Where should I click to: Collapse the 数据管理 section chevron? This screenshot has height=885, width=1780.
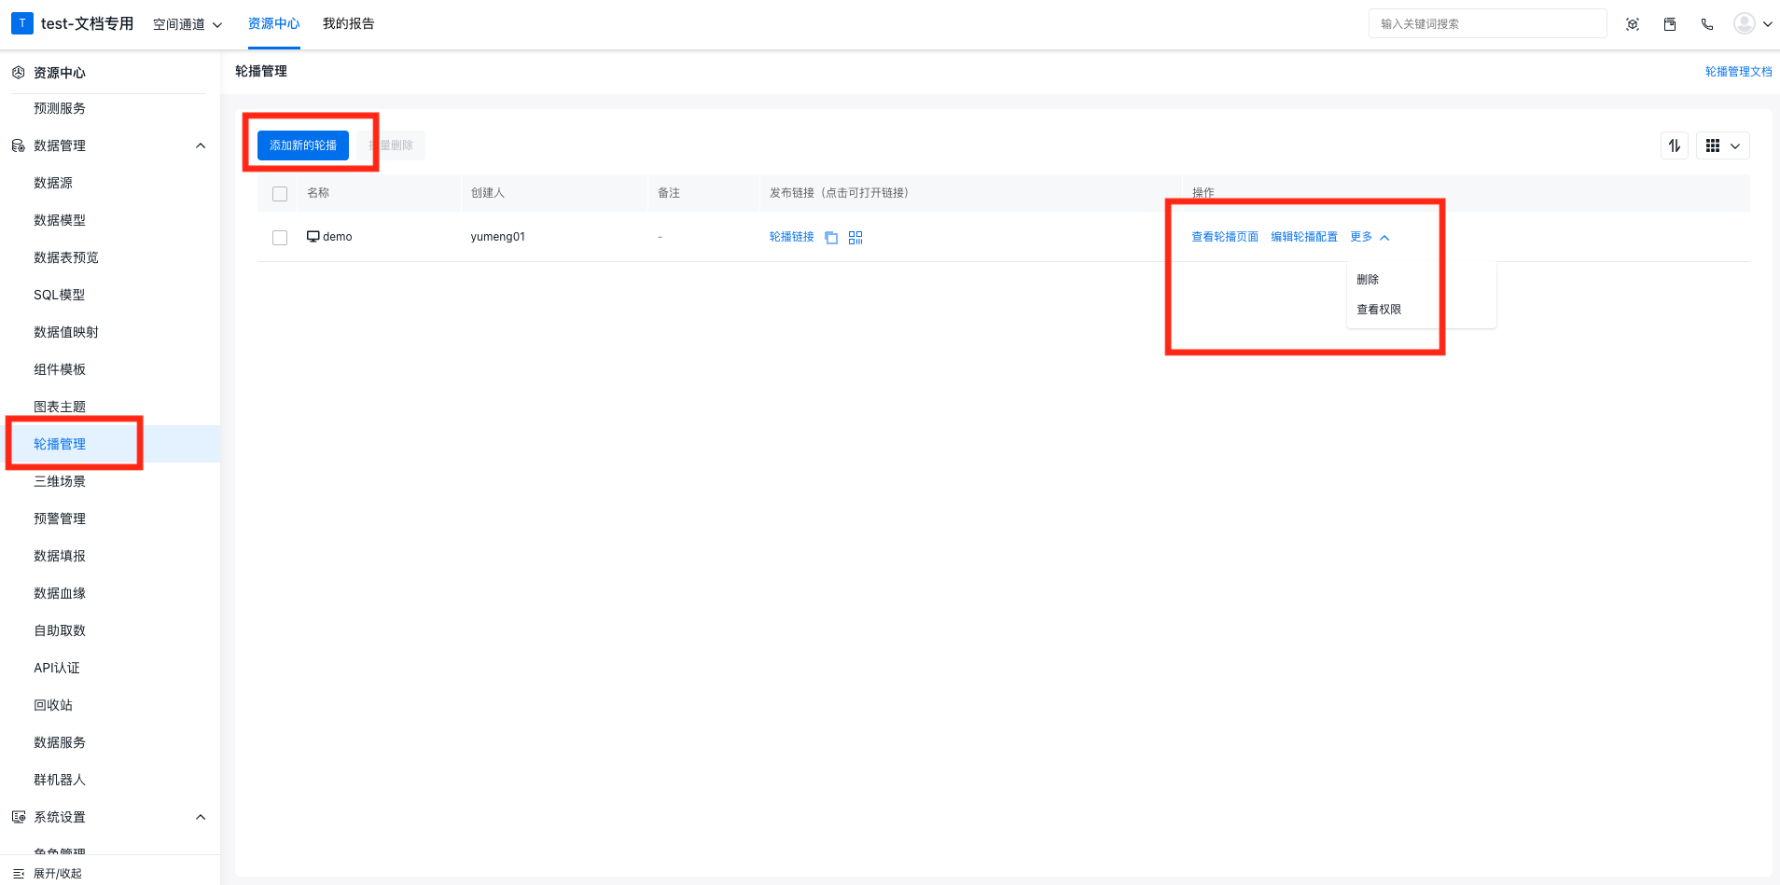(x=201, y=145)
